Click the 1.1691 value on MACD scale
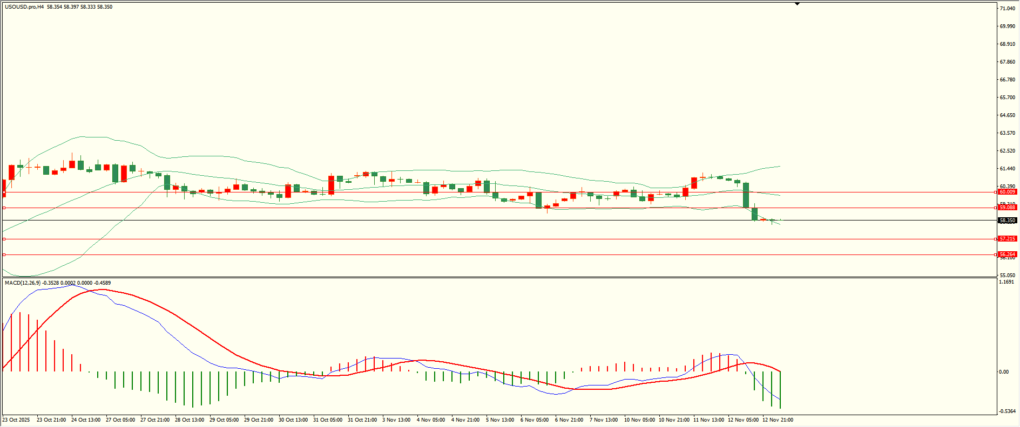Screen dimensions: 1020x427 1007,282
